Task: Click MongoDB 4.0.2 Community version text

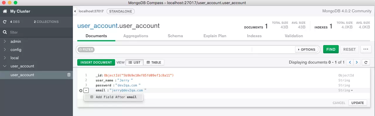Action: pyautogui.click(x=347, y=11)
